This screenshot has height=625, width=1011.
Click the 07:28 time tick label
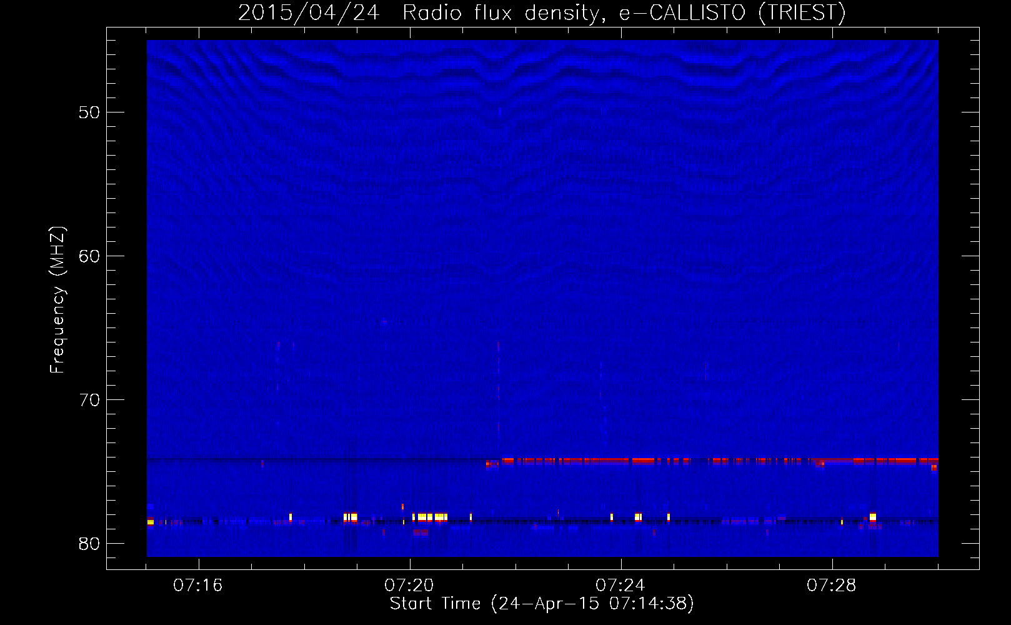coord(832,586)
